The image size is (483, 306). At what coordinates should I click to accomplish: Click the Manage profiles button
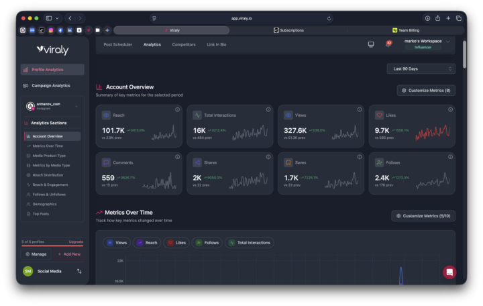tap(36, 254)
